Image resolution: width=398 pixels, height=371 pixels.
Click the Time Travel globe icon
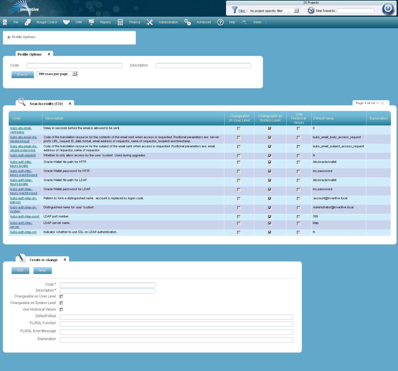tap(311, 11)
